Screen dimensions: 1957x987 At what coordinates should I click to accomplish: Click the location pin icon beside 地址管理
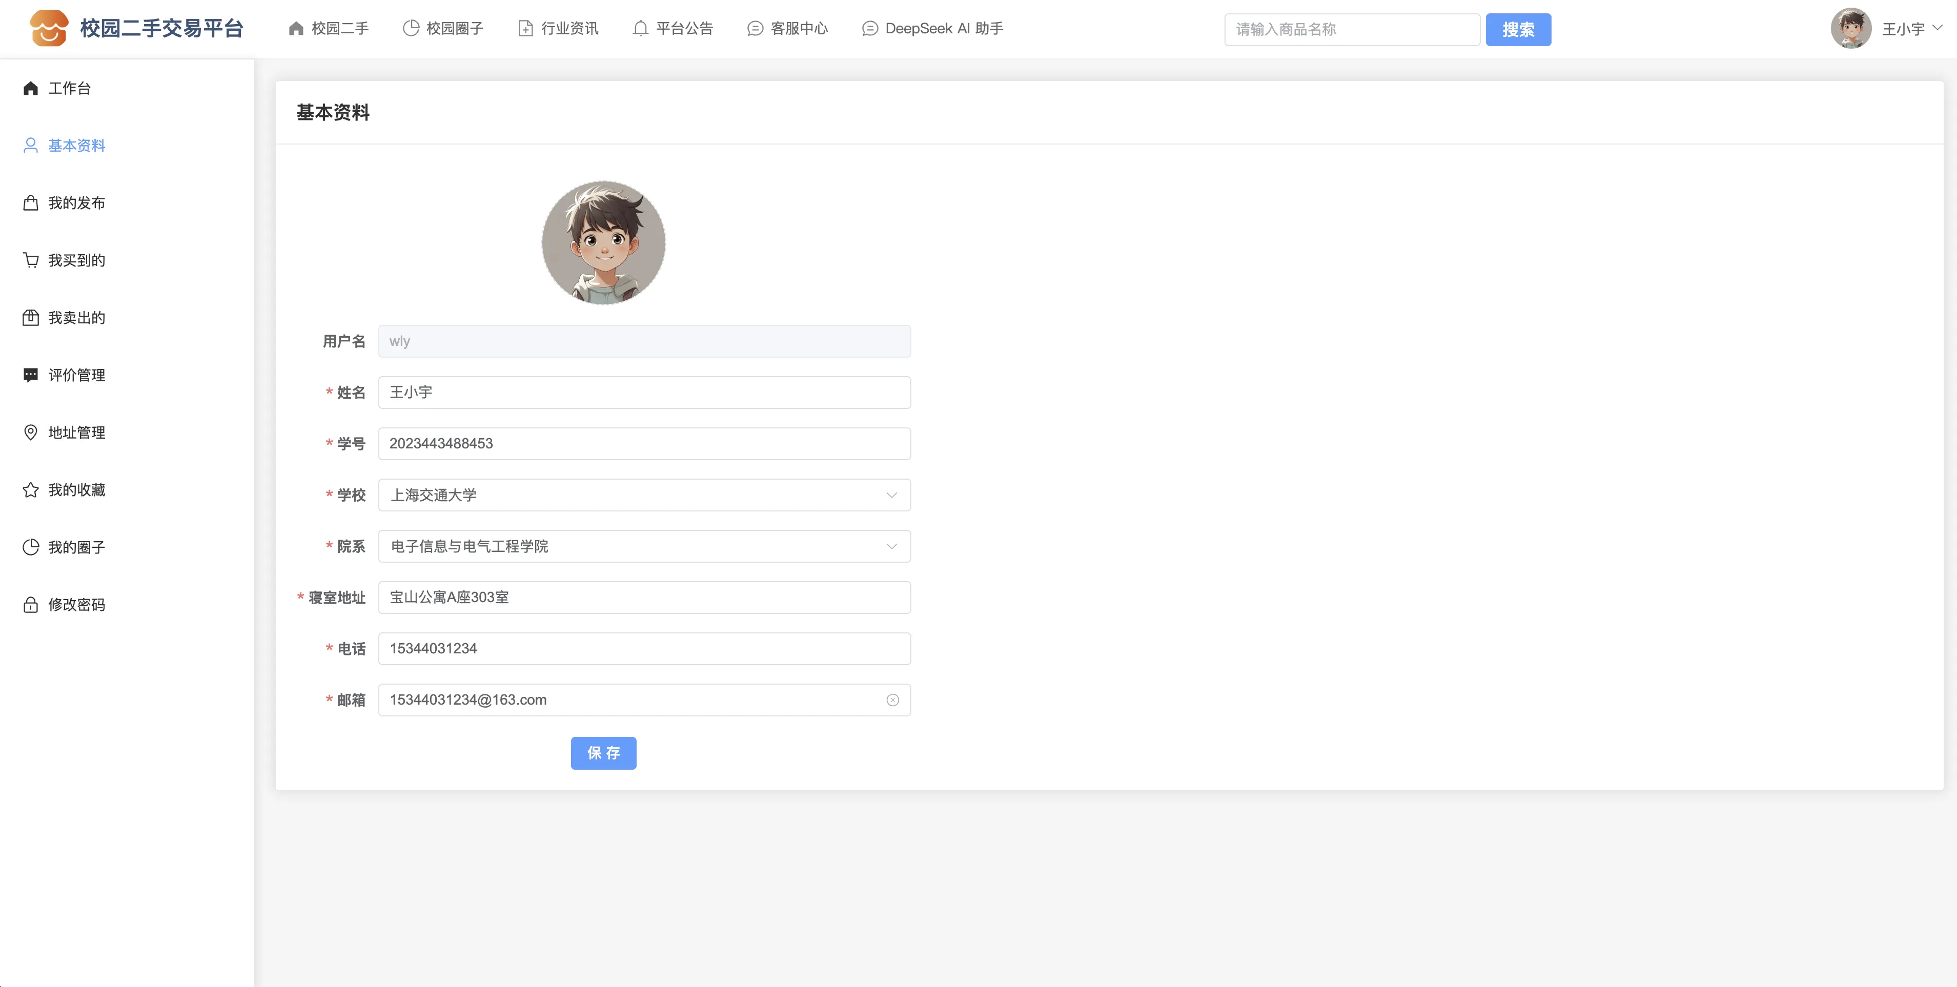pos(30,433)
